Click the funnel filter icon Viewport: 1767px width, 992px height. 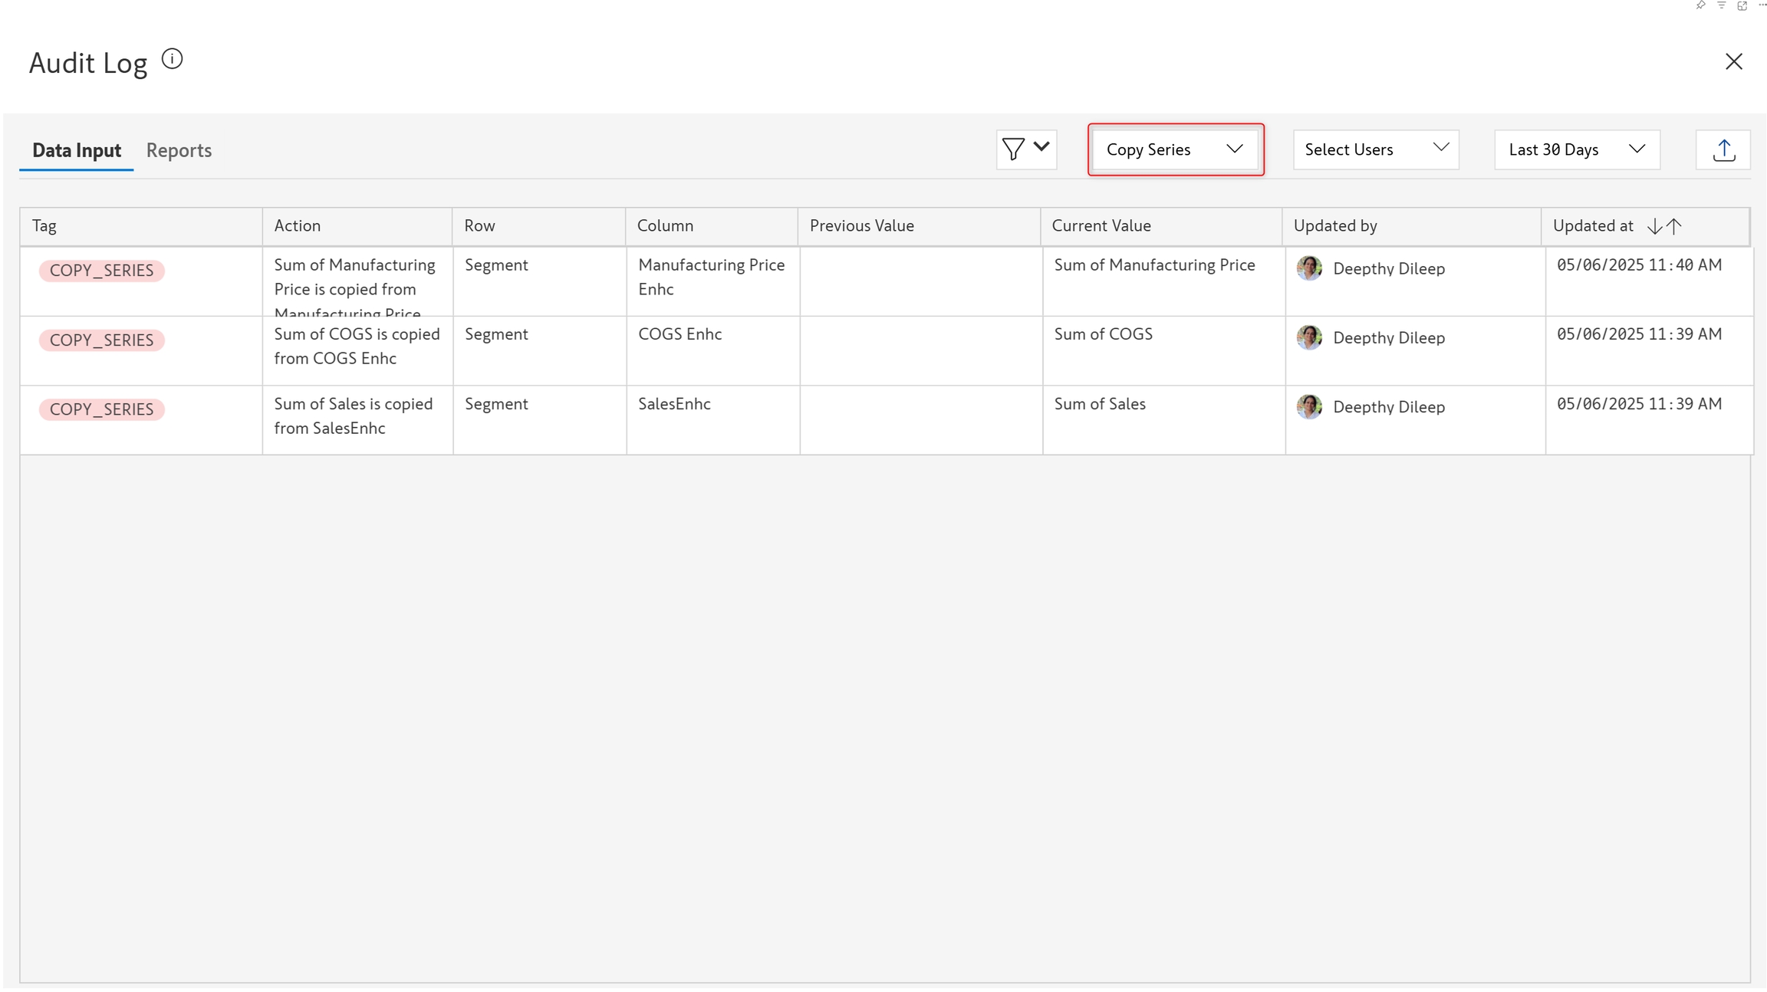pos(1013,149)
